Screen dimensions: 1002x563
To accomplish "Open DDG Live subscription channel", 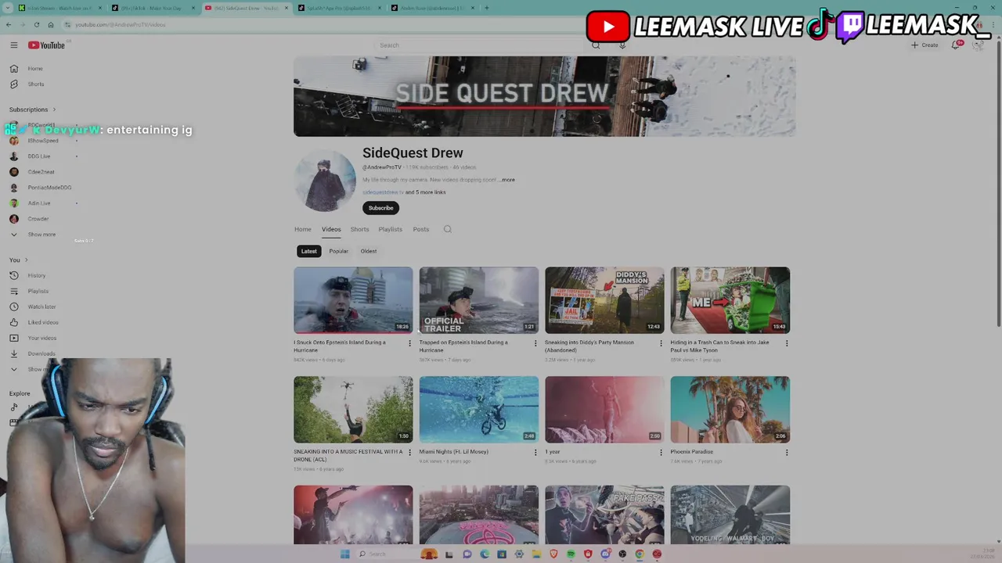I will (x=38, y=156).
